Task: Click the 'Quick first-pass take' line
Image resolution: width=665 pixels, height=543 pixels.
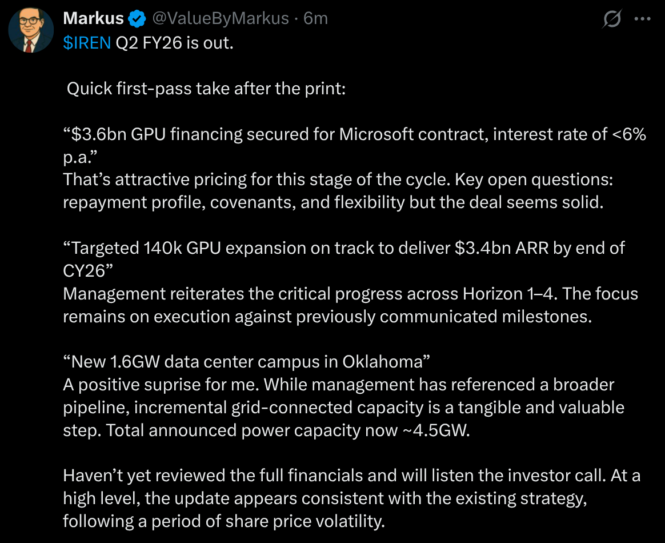Action: click(x=206, y=89)
